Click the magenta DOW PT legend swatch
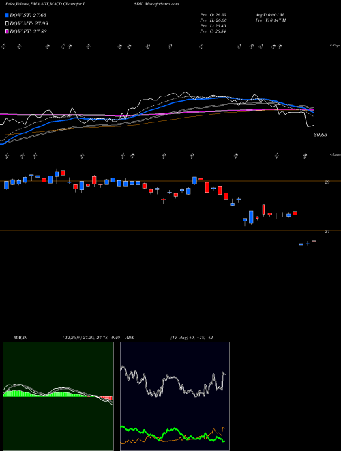The width and height of the screenshot is (341, 451). click(x=7, y=31)
